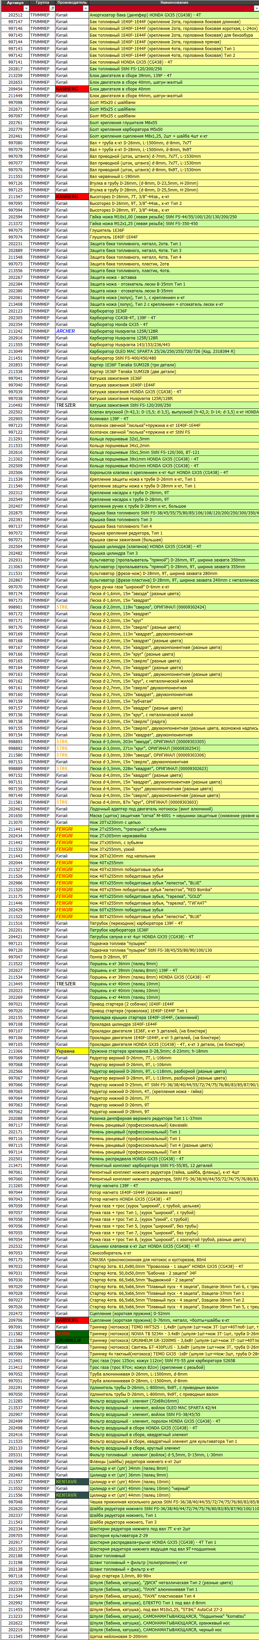Select the Артикул header cell text

click(x=15, y=3)
